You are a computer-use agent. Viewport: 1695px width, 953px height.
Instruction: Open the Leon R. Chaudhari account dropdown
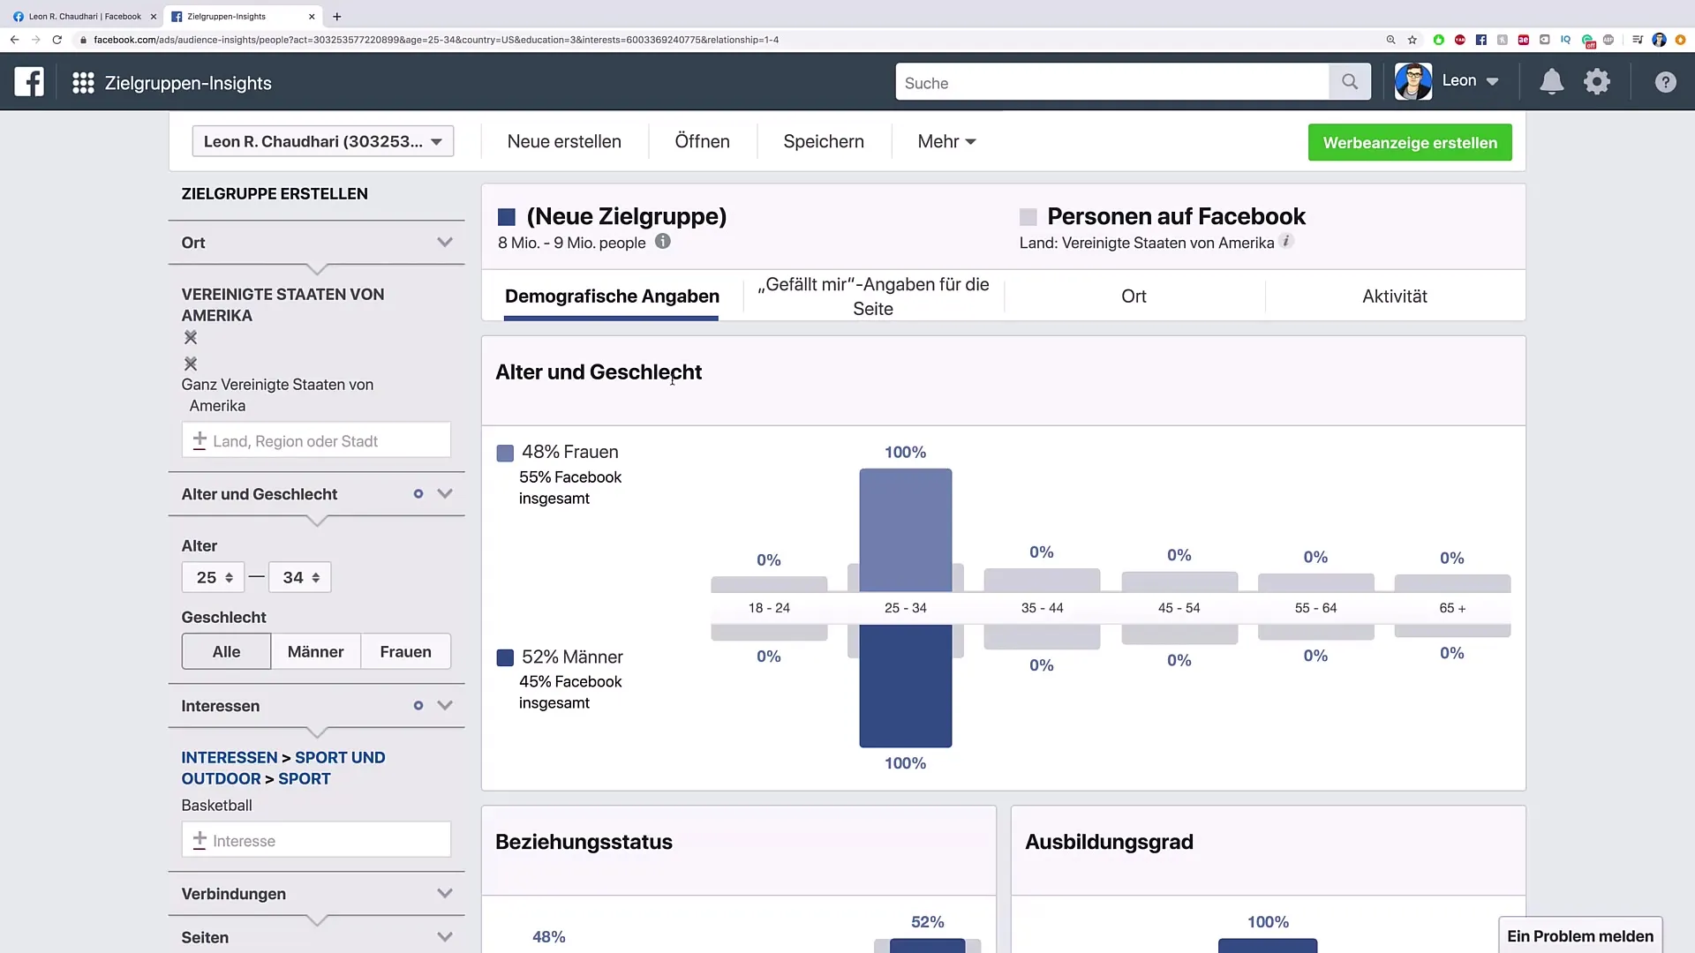click(323, 141)
